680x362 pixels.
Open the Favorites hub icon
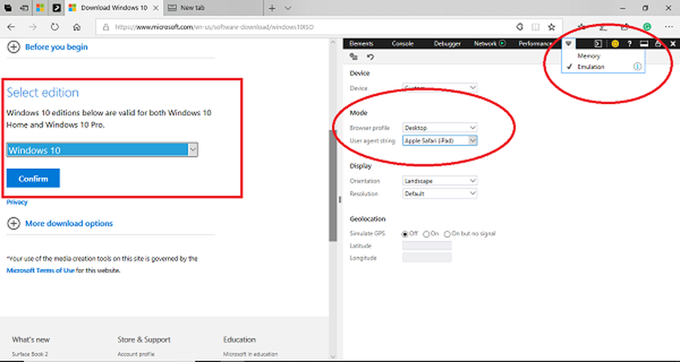(582, 27)
